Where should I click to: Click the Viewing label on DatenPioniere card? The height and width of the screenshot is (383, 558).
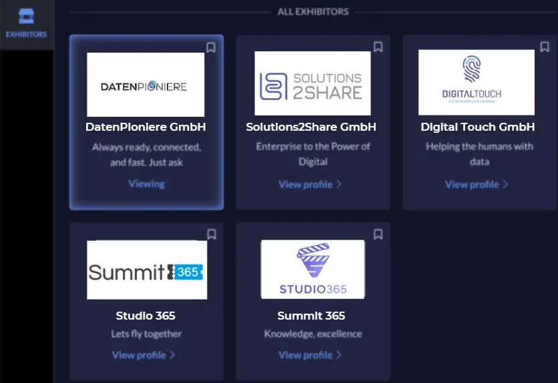coord(147,183)
